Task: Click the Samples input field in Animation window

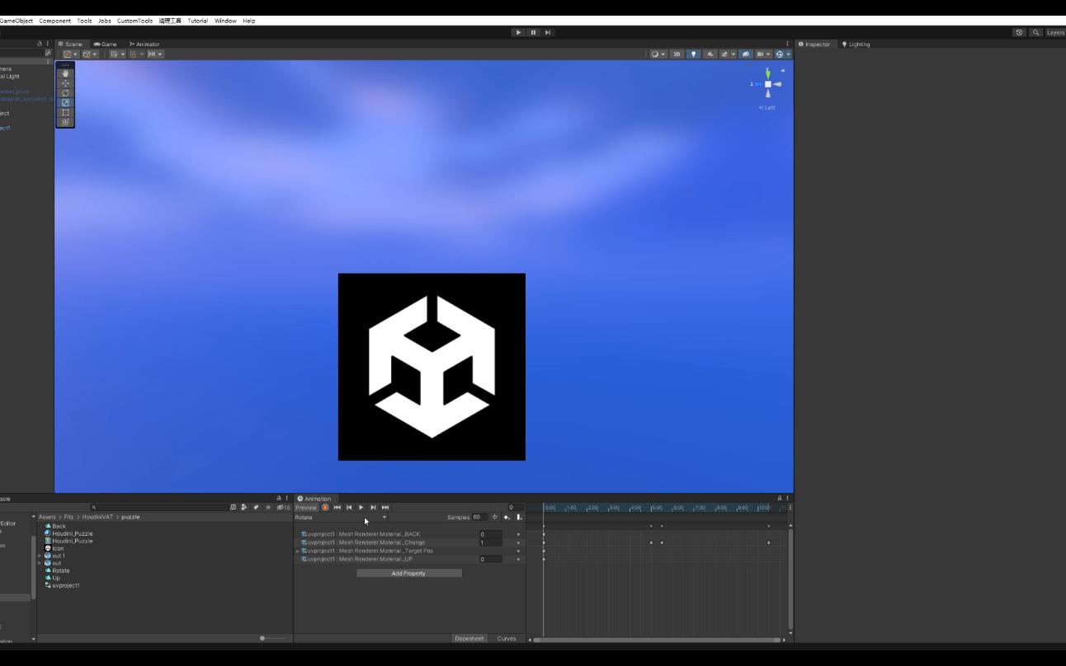Action: pyautogui.click(x=479, y=517)
